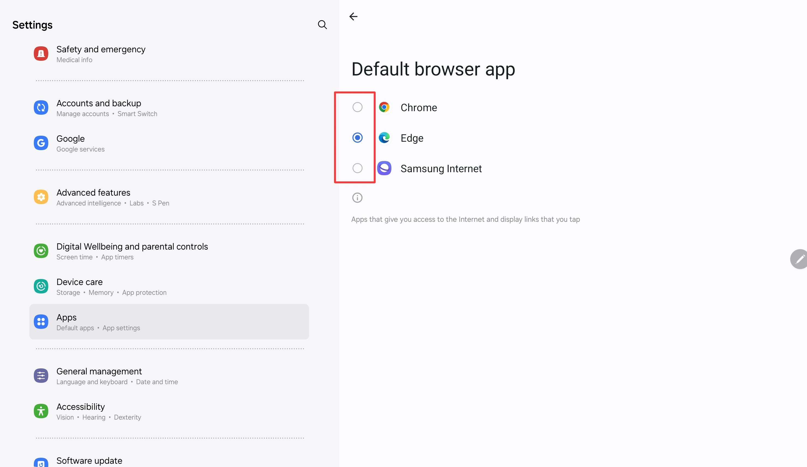Click the Edge browser icon
The height and width of the screenshot is (467, 807).
click(x=384, y=138)
